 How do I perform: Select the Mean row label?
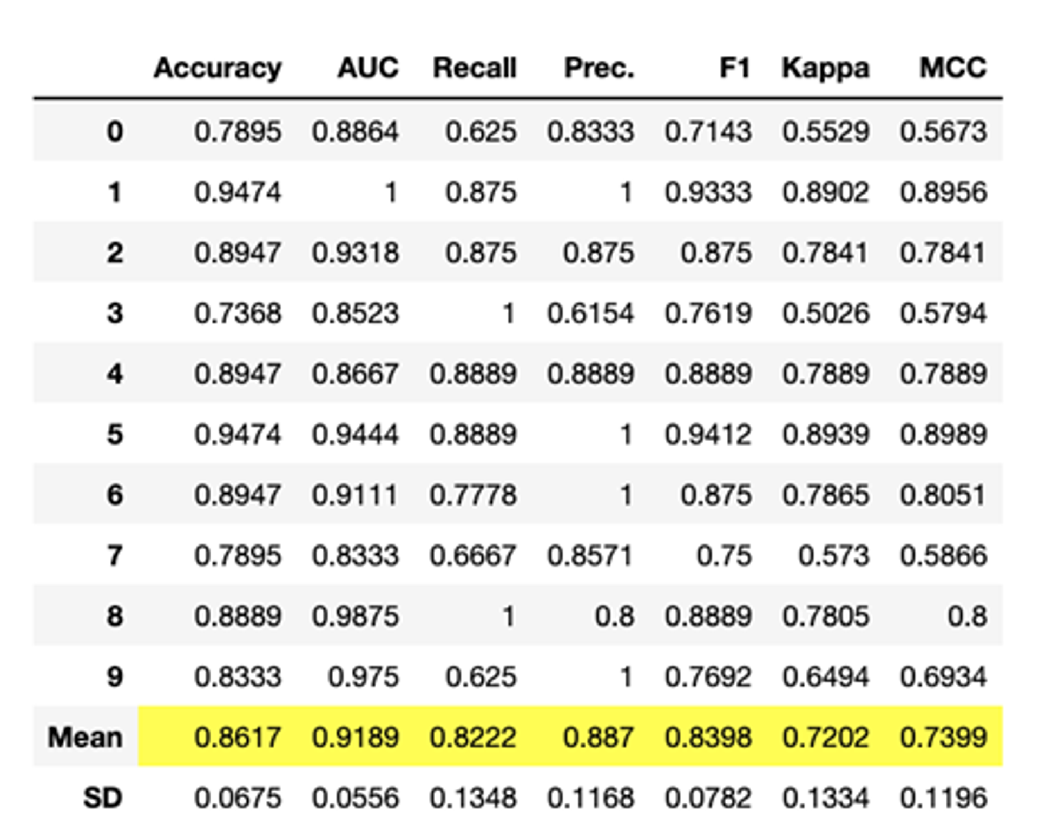[x=85, y=737]
